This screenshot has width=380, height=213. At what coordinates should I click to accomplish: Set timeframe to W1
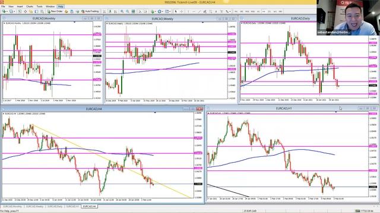coord(275,11)
